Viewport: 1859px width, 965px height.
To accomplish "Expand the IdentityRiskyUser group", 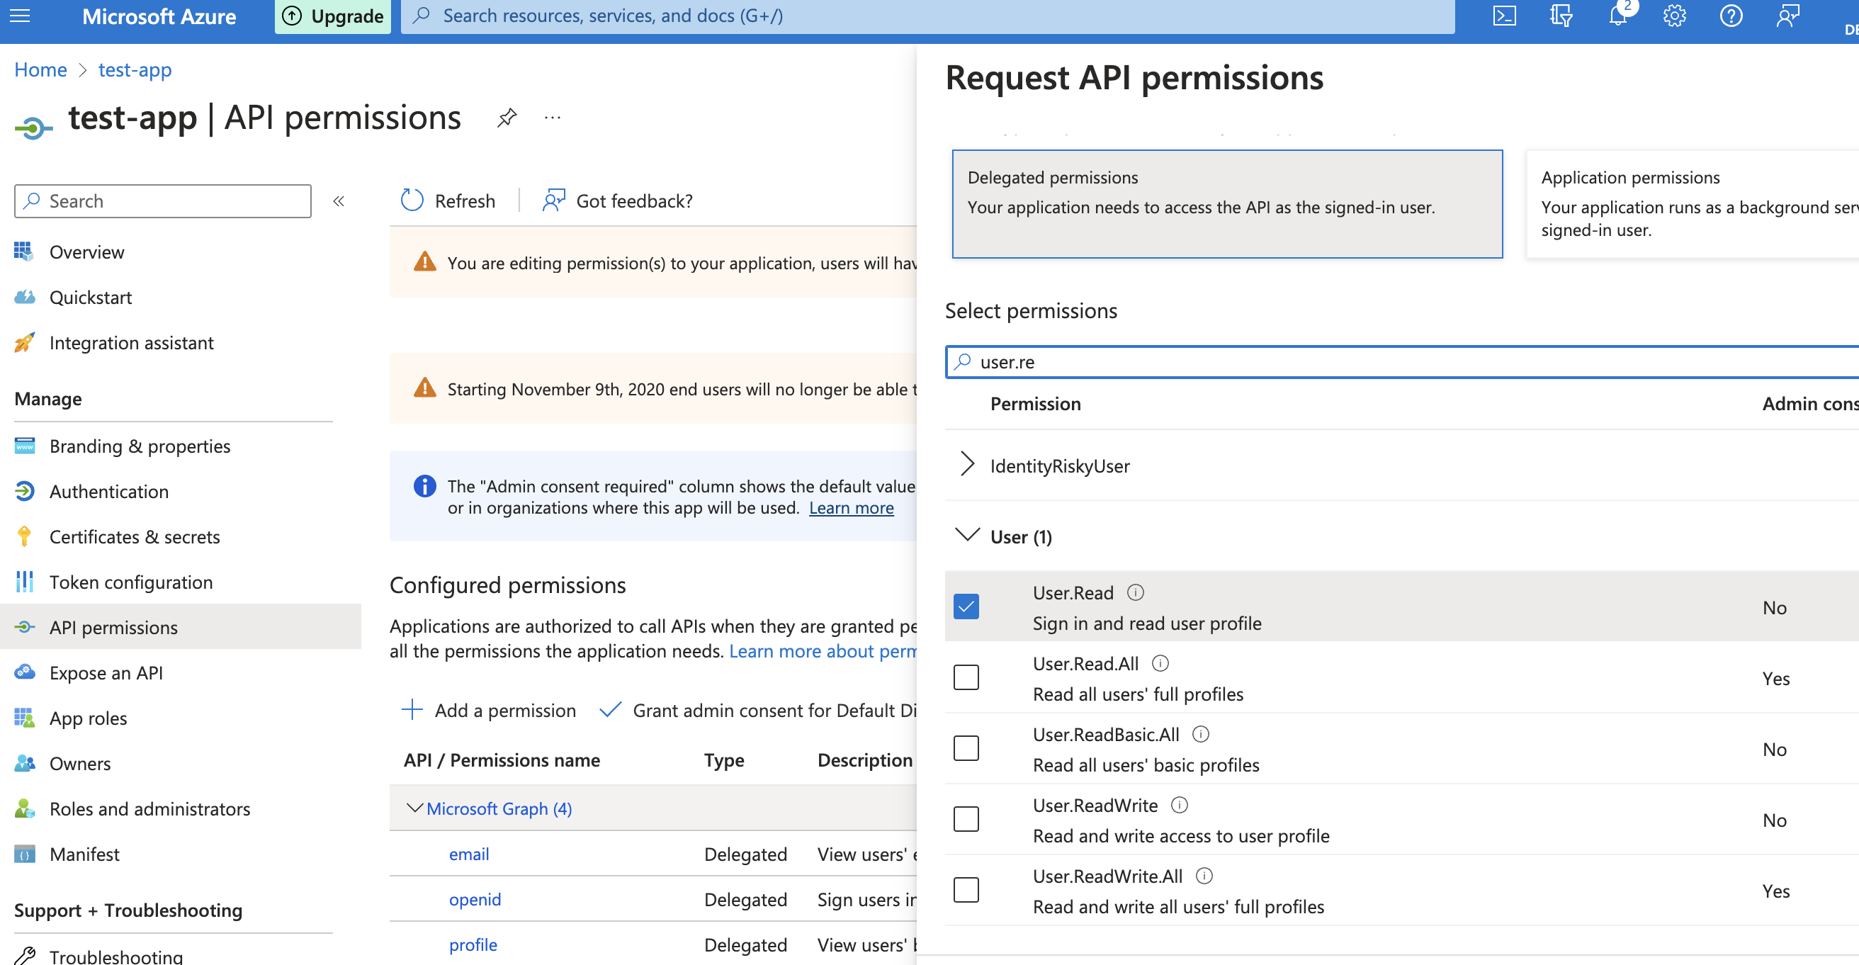I will point(967,464).
